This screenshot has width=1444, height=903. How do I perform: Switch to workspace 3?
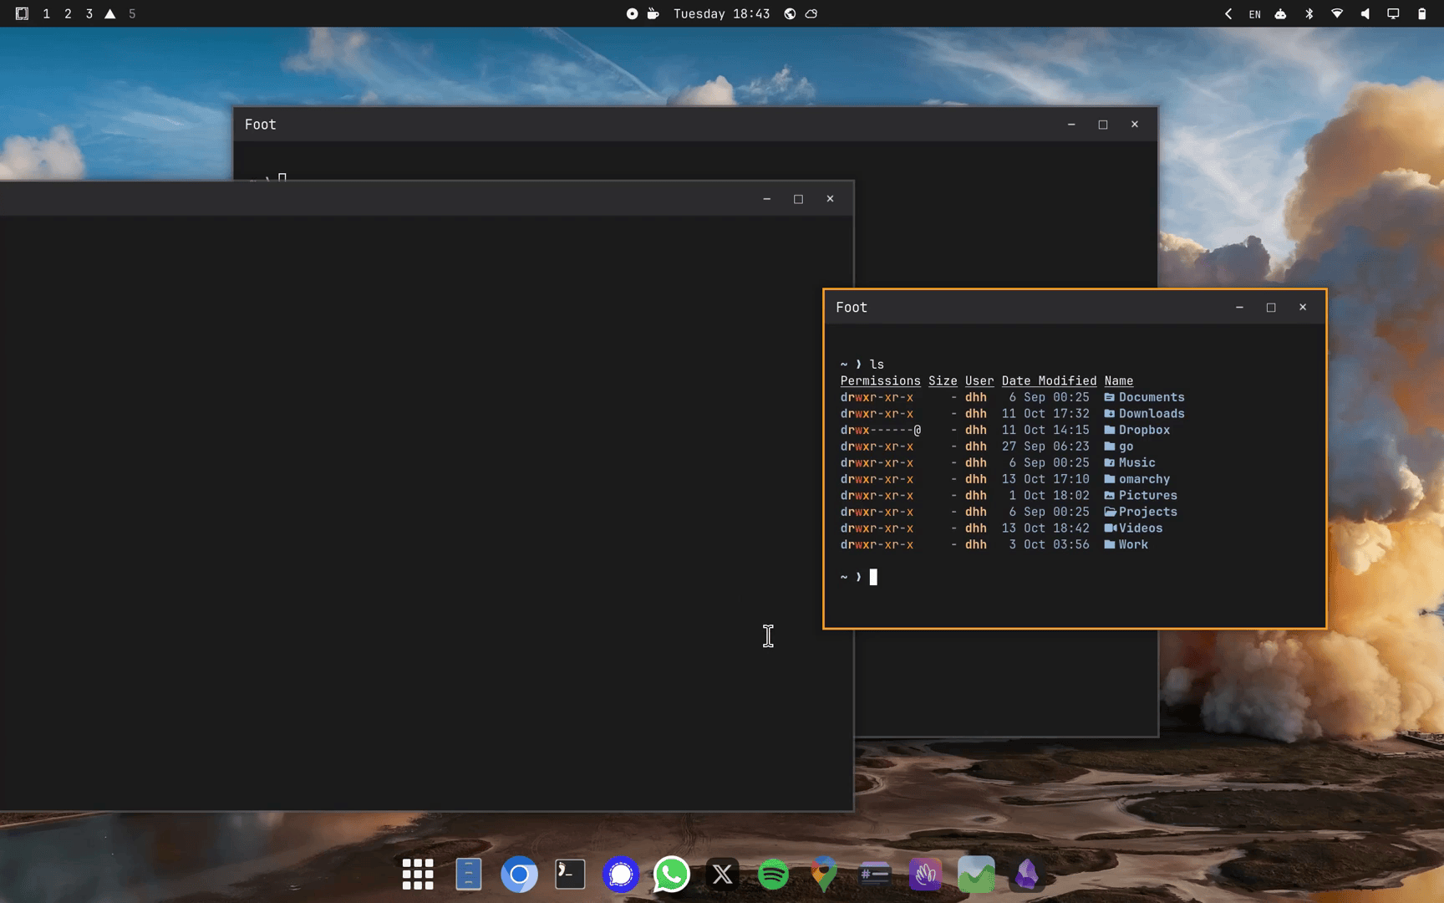point(89,13)
